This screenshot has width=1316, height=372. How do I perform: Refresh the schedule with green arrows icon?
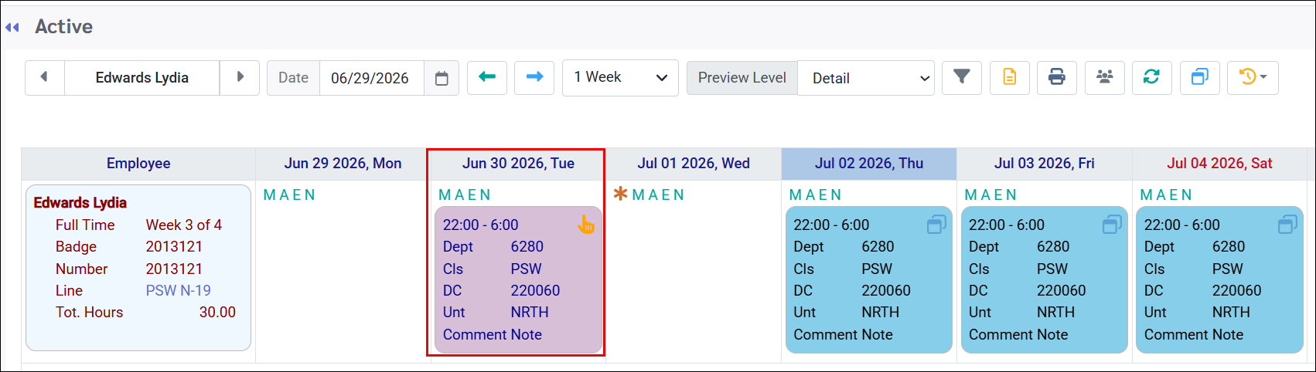[1152, 77]
